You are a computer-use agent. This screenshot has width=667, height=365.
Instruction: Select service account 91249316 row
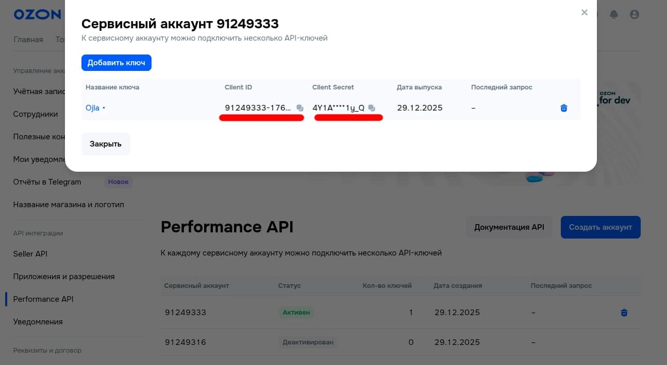[x=186, y=342]
